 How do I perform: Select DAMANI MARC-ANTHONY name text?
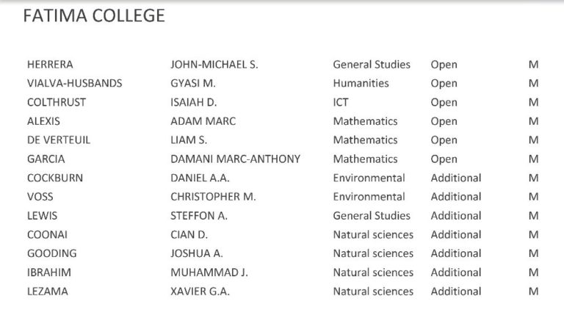point(235,159)
